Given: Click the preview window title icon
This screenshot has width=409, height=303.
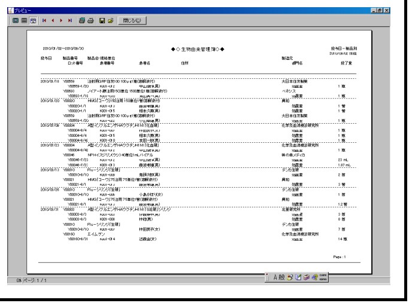Looking at the screenshot, I should pos(11,10).
